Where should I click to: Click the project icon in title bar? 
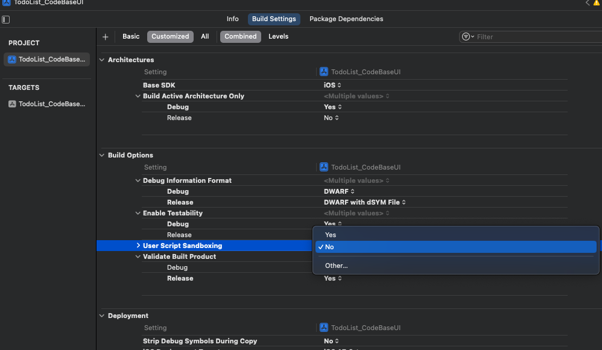pos(7,2)
